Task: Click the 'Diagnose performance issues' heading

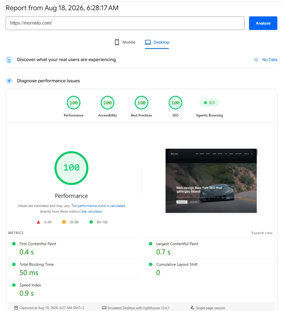Action: pos(48,81)
